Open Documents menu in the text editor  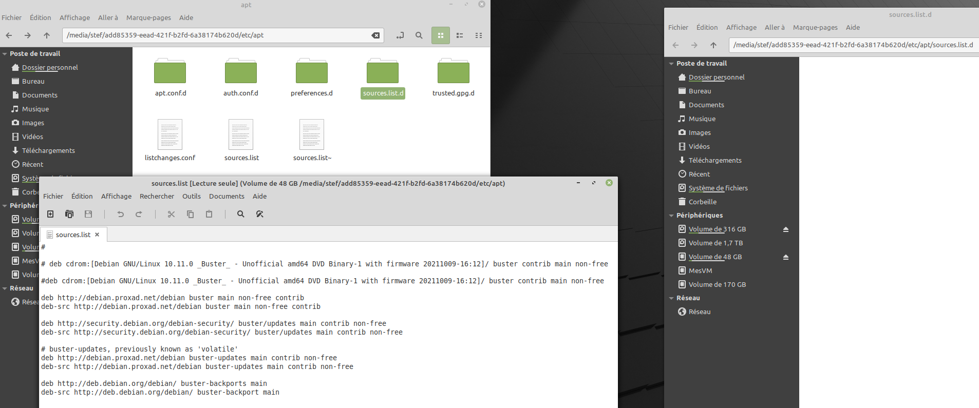pos(227,196)
